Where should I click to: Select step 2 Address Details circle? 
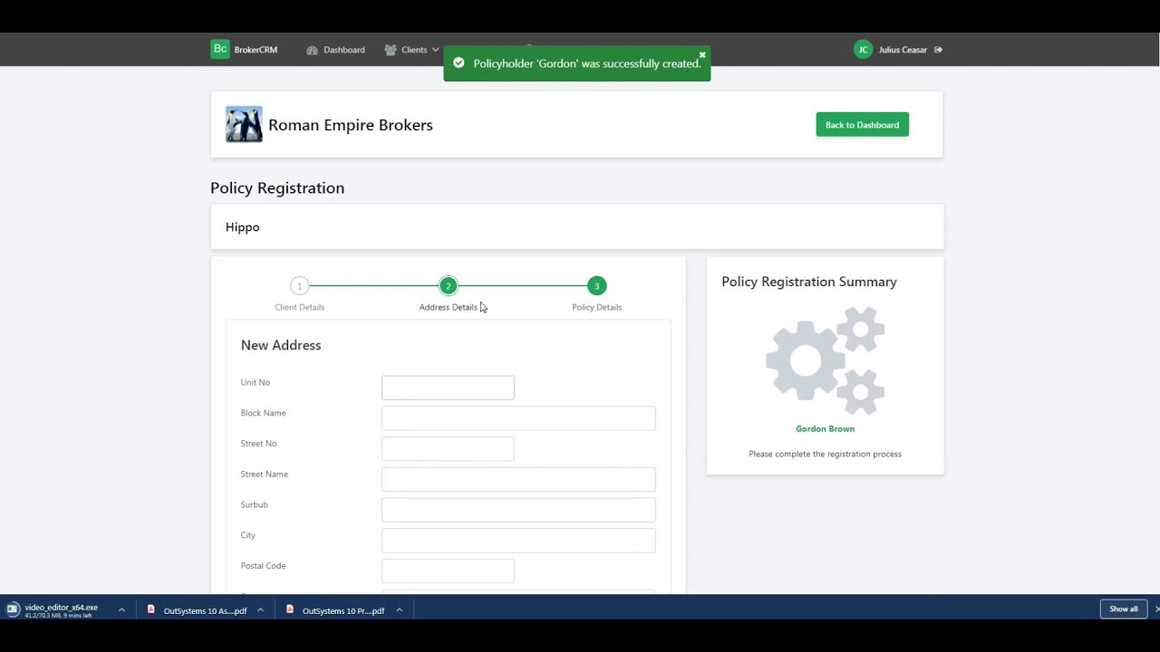coord(448,286)
